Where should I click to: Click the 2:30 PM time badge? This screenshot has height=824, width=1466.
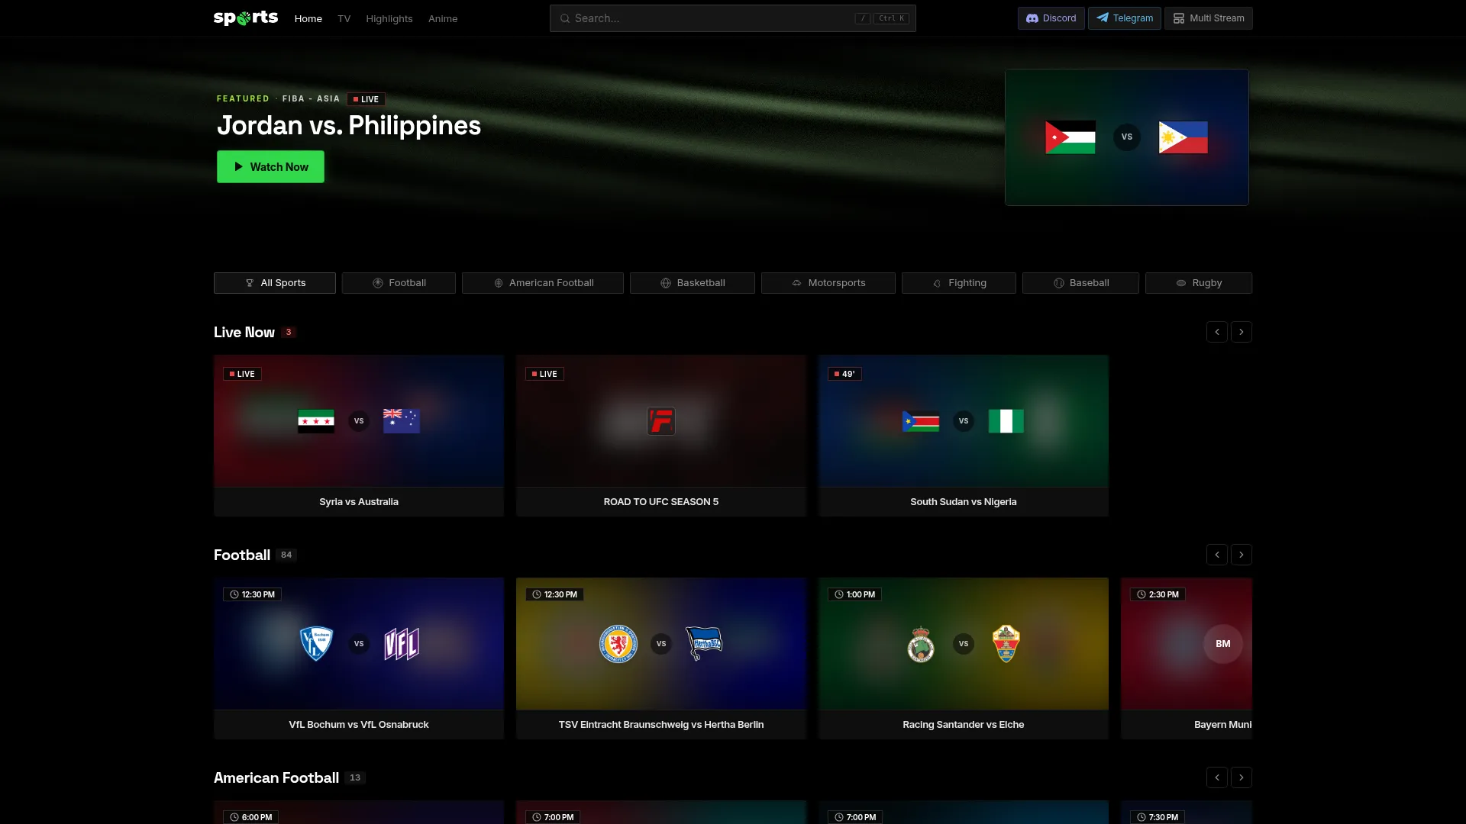[1158, 594]
